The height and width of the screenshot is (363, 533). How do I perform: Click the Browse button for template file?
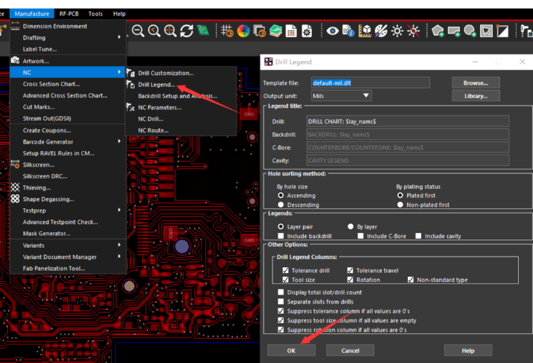click(x=476, y=83)
